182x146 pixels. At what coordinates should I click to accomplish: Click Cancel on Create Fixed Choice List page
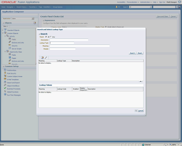173,17
